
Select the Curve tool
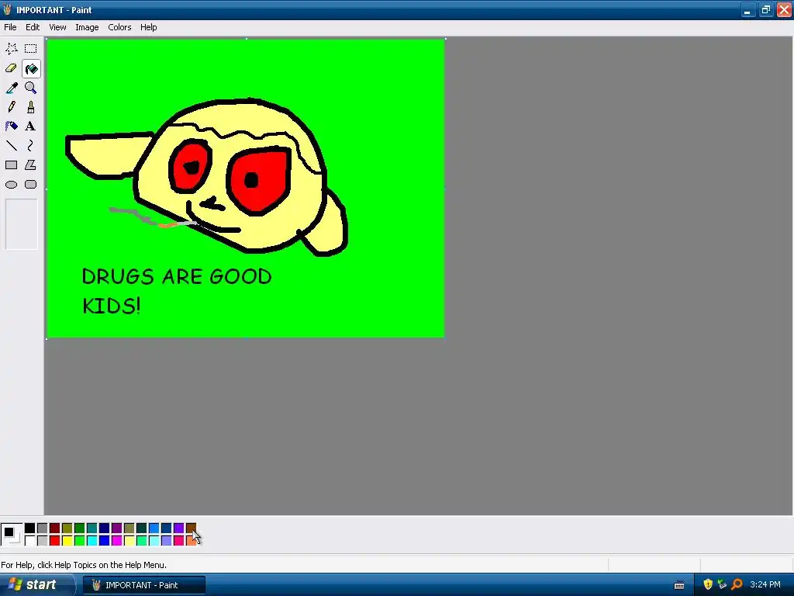click(31, 146)
